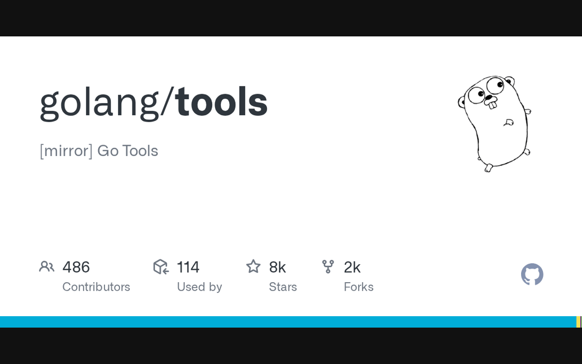Click the "golang/" owner name
The width and height of the screenshot is (582, 364).
tap(106, 103)
